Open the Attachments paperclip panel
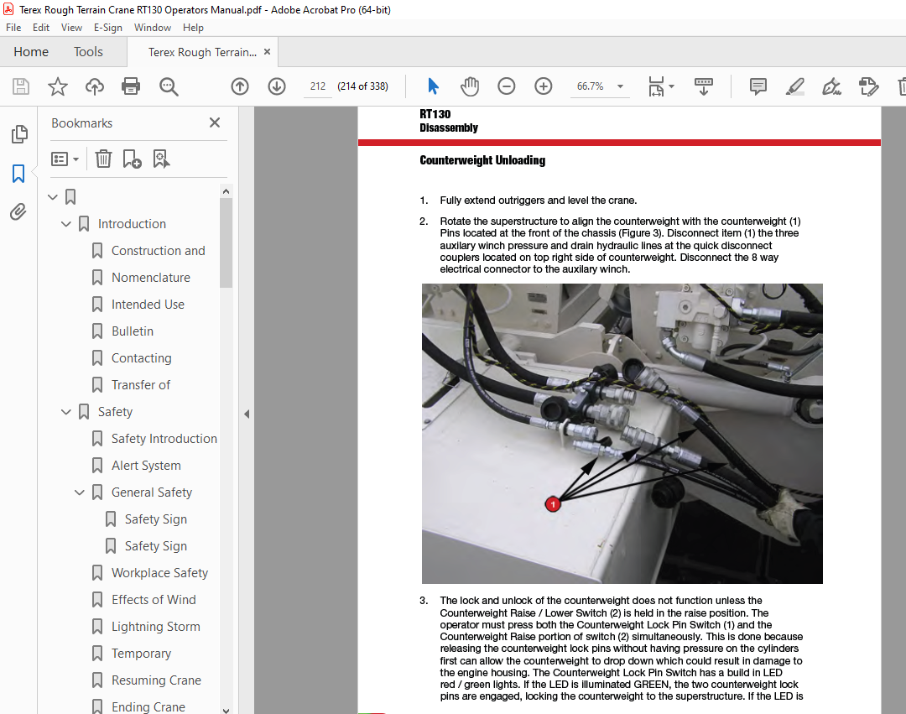906x714 pixels. [18, 212]
